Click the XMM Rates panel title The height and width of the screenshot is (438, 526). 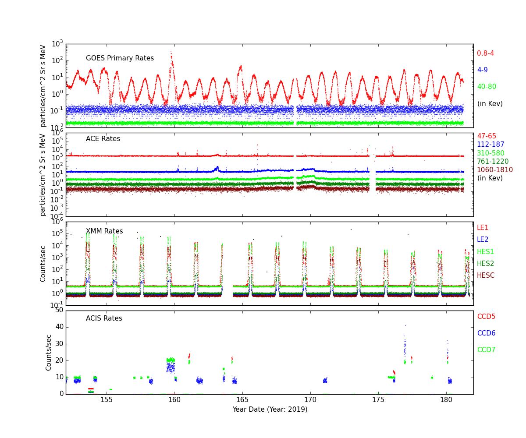104,231
